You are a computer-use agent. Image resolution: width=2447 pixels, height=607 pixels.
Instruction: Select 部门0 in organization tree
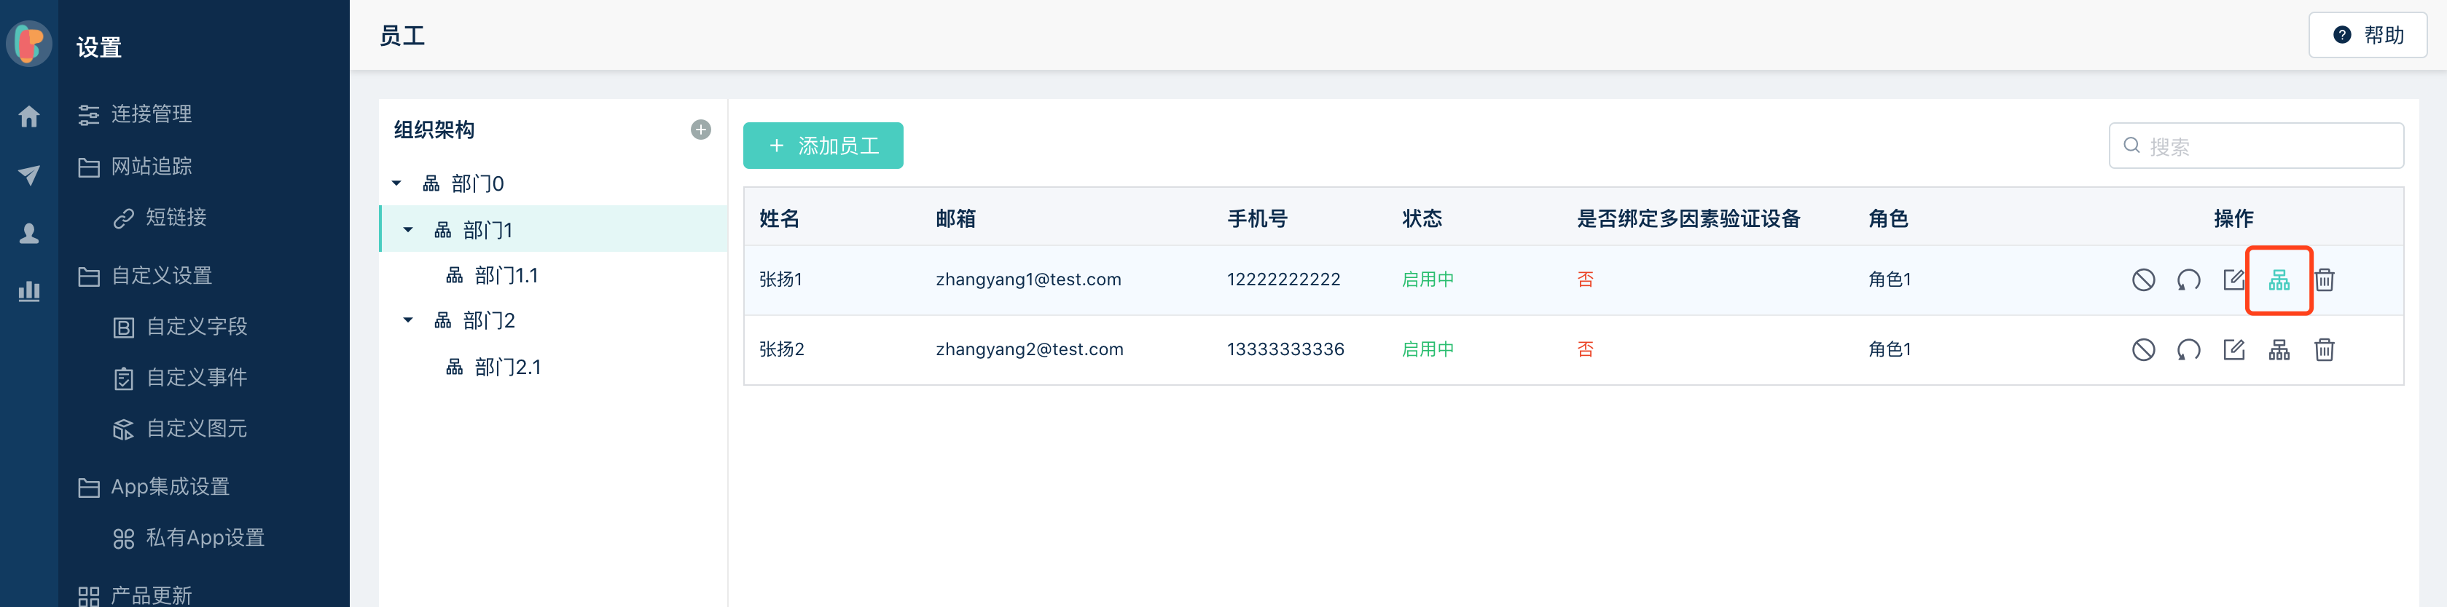coord(477,183)
